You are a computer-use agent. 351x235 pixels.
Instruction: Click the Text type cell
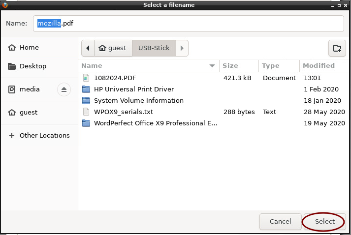coord(269,112)
